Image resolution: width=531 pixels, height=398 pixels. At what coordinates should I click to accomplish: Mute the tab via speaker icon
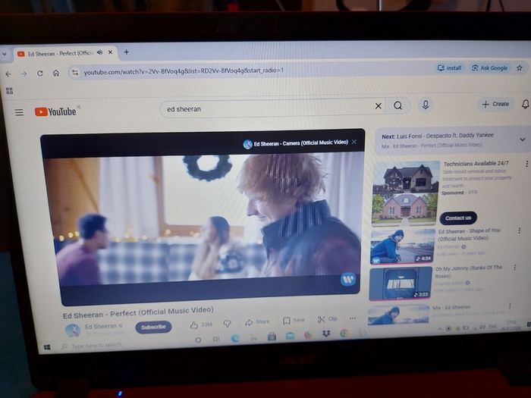click(99, 52)
